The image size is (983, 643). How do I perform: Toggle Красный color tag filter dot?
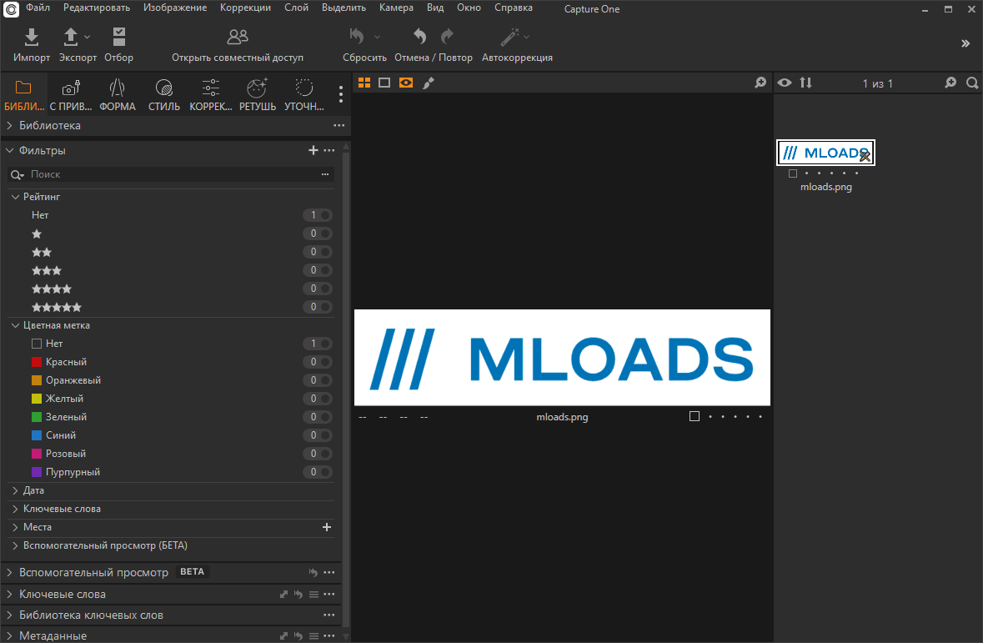(325, 362)
